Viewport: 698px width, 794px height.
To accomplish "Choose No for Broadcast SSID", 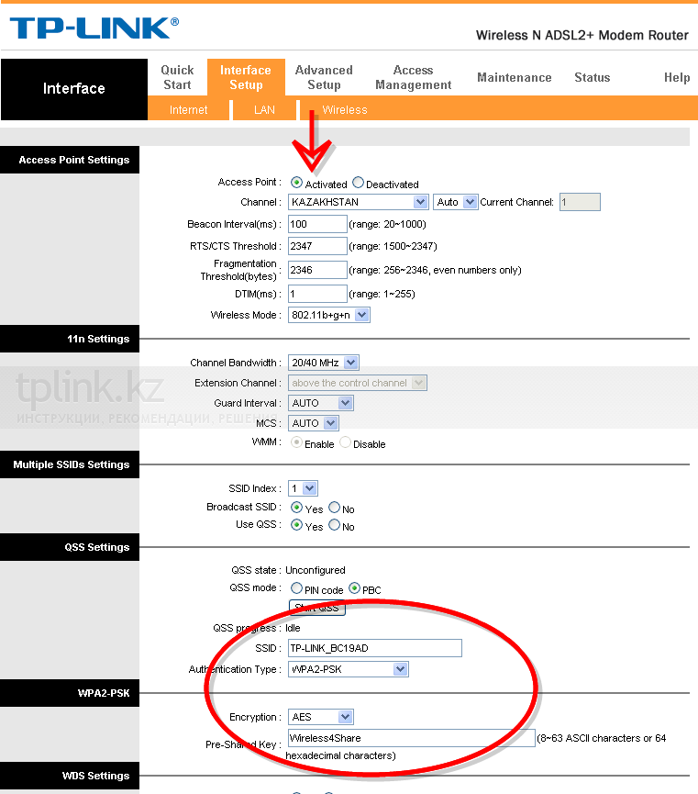I will (x=334, y=508).
